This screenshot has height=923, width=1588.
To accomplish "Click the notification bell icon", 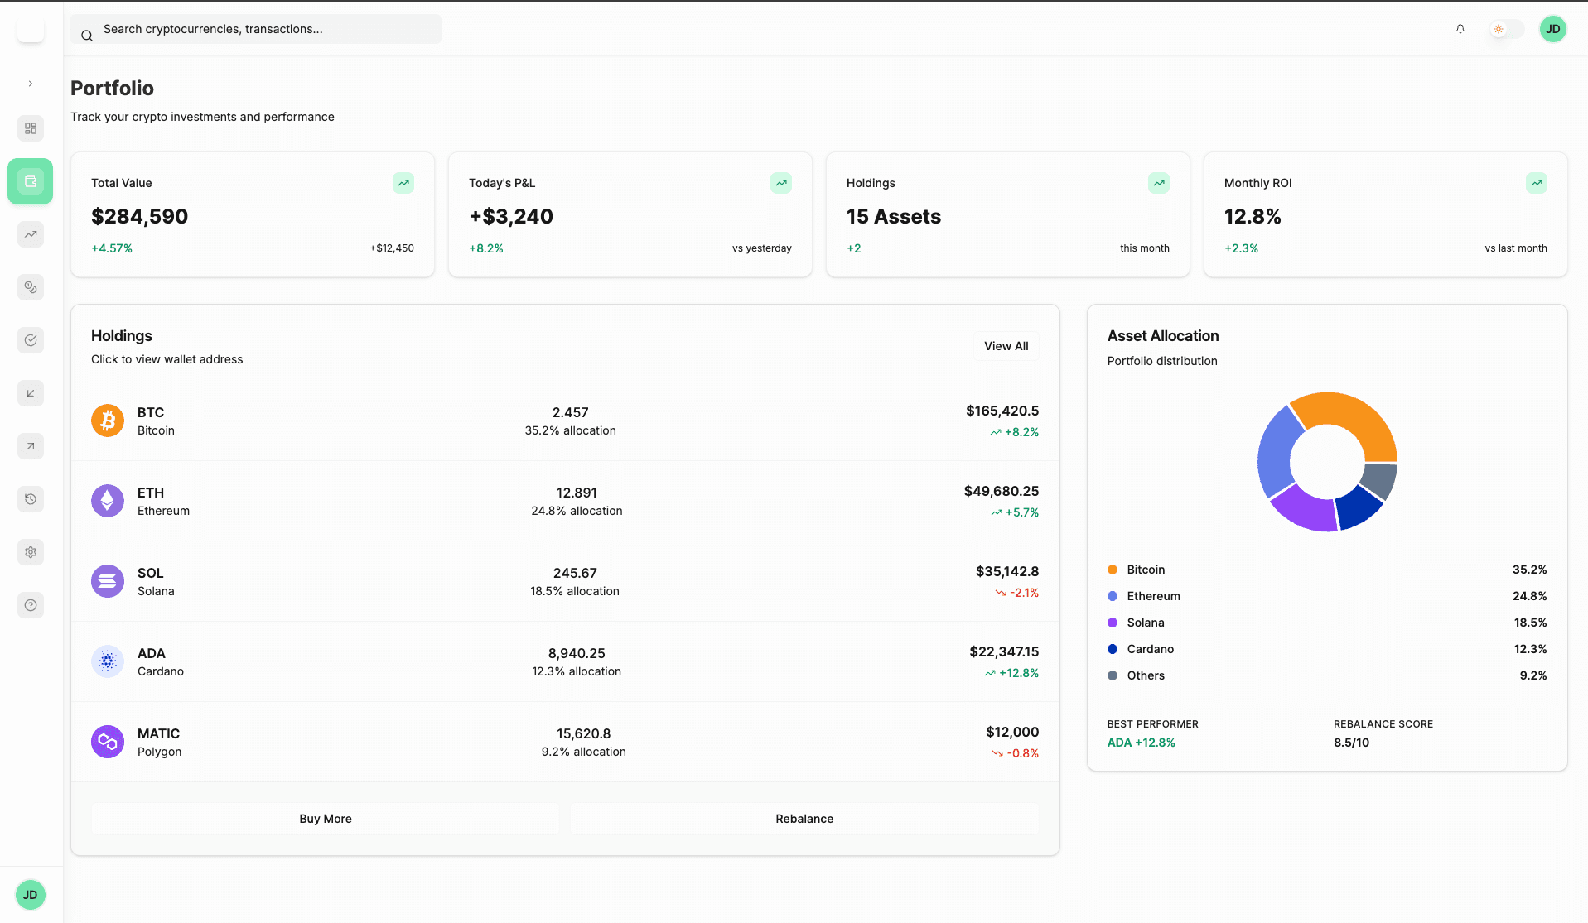I will [1460, 29].
